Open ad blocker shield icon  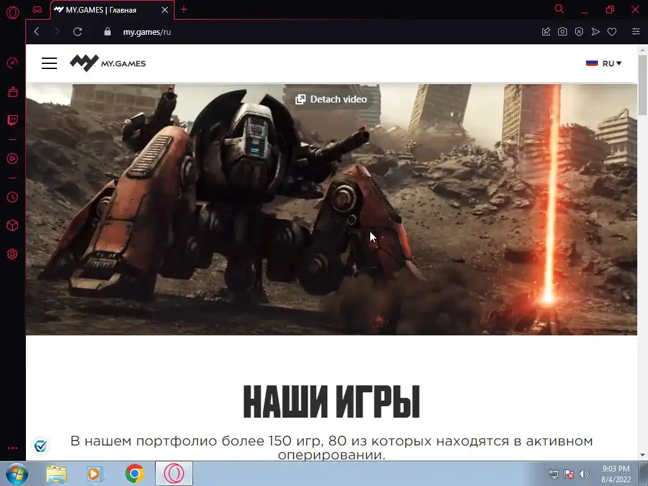point(579,32)
